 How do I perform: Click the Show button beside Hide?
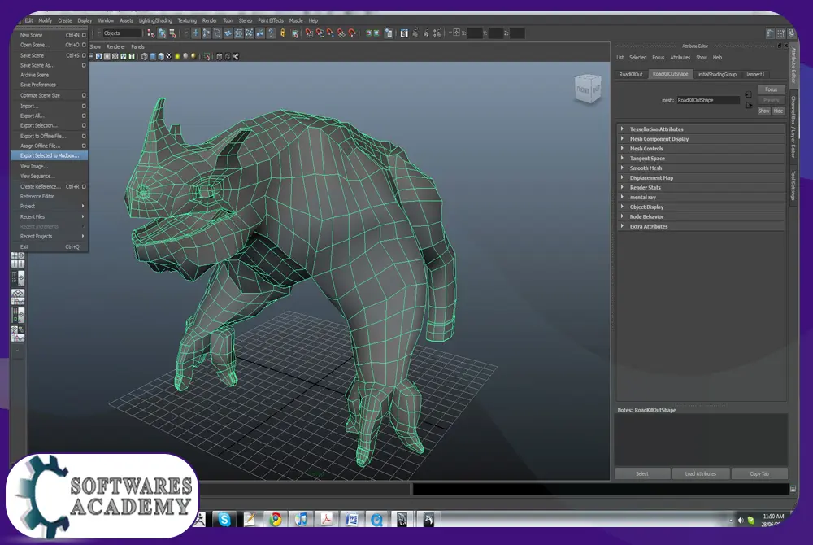[x=764, y=111]
